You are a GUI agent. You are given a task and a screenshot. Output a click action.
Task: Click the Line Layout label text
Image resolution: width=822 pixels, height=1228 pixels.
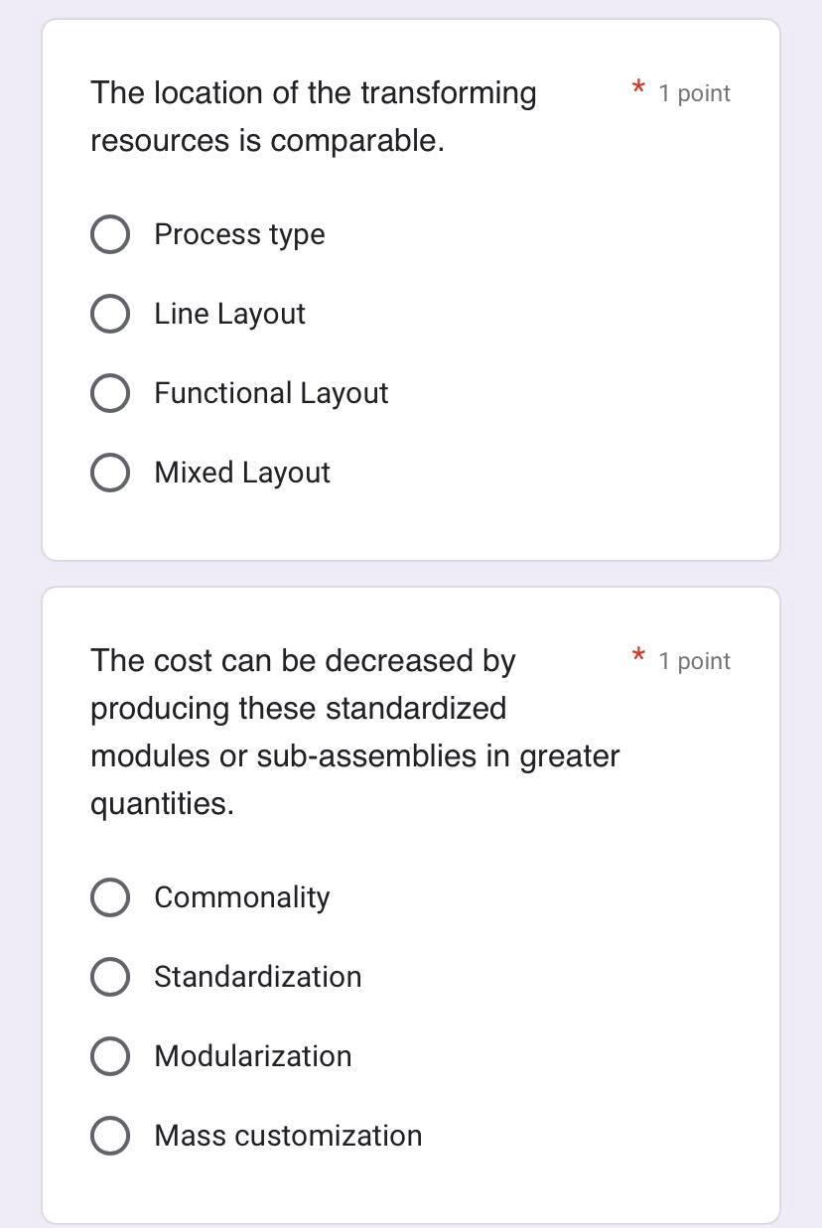pos(229,314)
